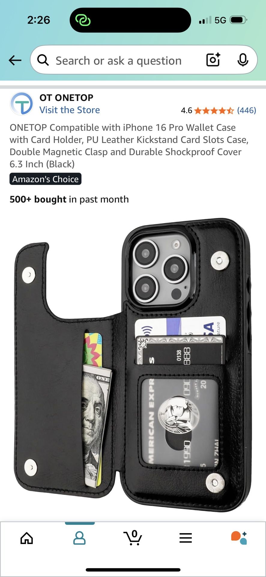Tap the Amazon's Choice badge
The image size is (266, 577).
(x=45, y=179)
